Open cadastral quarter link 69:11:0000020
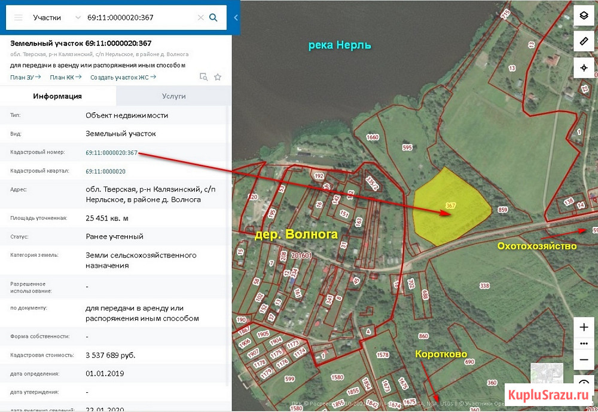This screenshot has height=412, width=598. [x=106, y=171]
